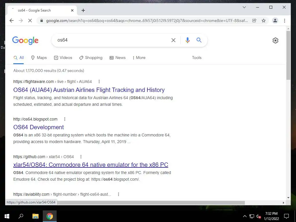Open File Explorer from taskbar
Image resolution: width=296 pixels, height=222 pixels.
35,216
